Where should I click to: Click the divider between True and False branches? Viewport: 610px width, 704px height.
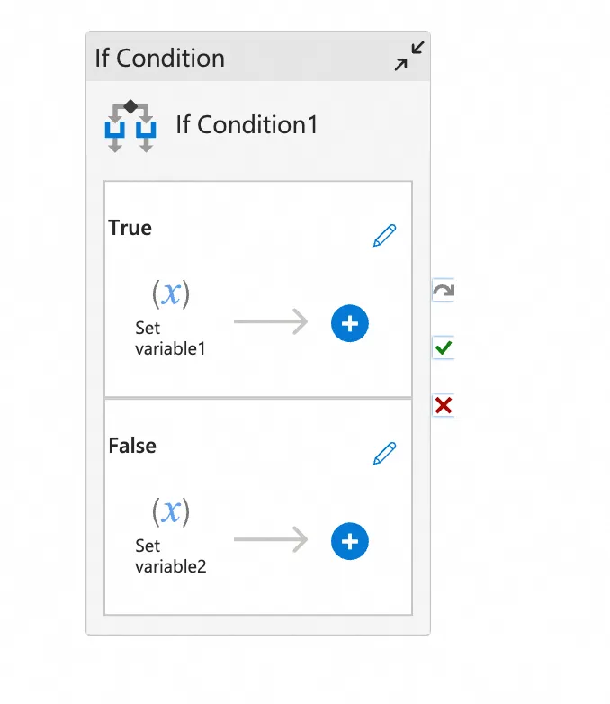[258, 397]
